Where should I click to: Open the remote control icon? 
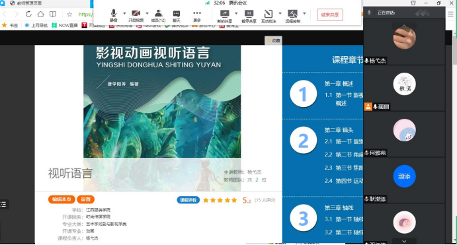click(x=292, y=16)
